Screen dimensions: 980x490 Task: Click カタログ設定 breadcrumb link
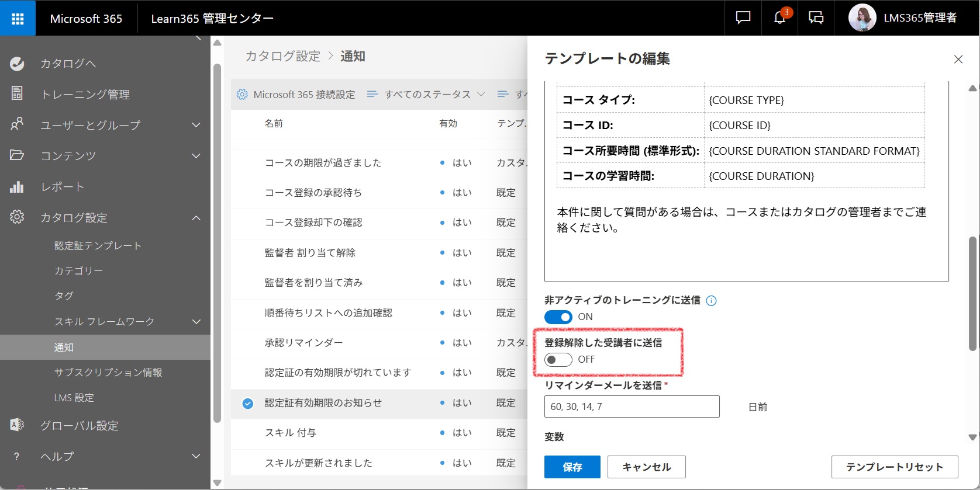pos(283,56)
